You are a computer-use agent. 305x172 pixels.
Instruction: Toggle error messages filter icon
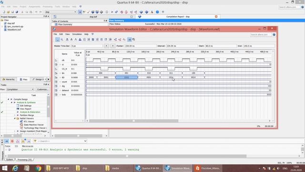click(12, 141)
